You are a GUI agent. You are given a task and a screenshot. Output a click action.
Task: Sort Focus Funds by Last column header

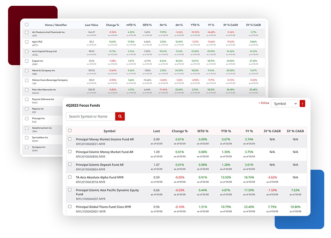coord(157,131)
